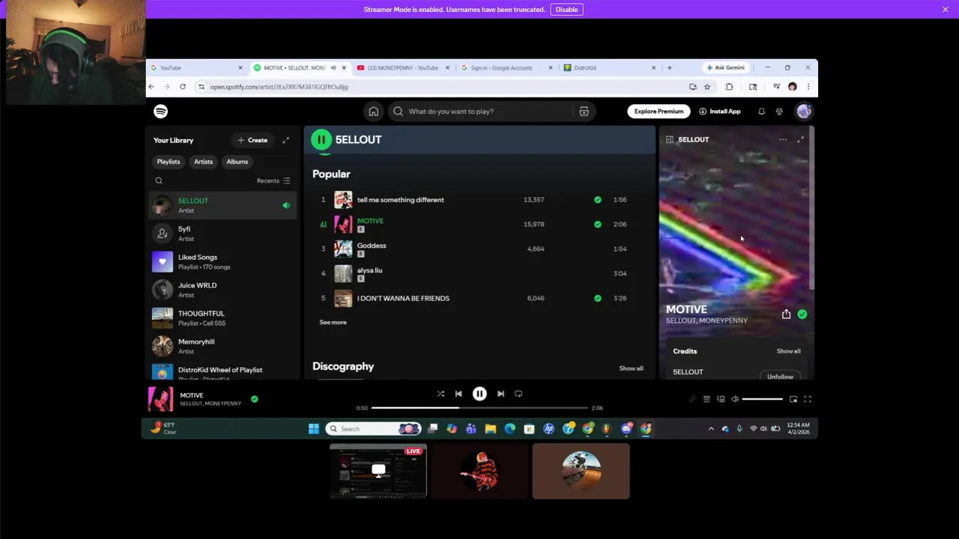Filter library by Playlists
This screenshot has height=539, width=959.
[169, 162]
